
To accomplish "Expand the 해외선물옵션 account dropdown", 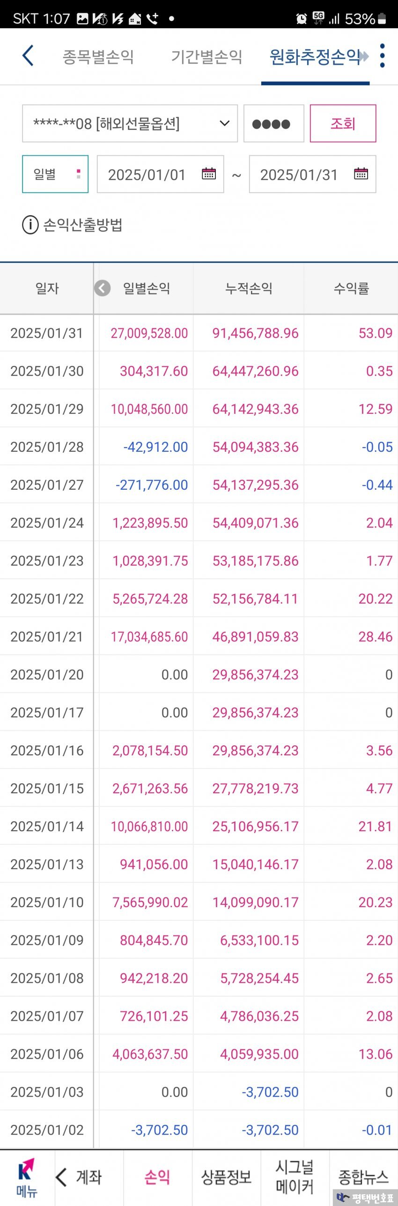I will 130,123.
